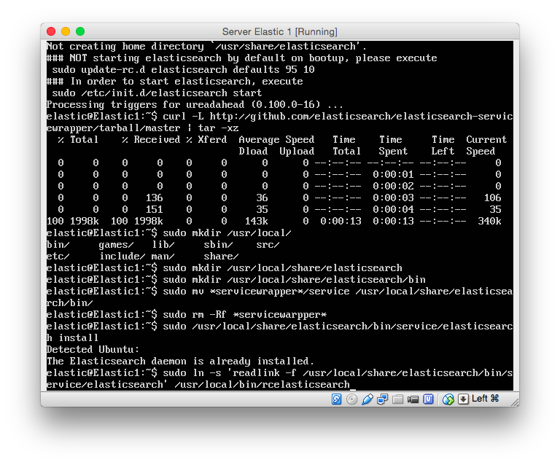Click the 'Average Speed' column header text
Viewport: 560px width, 465px height.
click(x=276, y=140)
